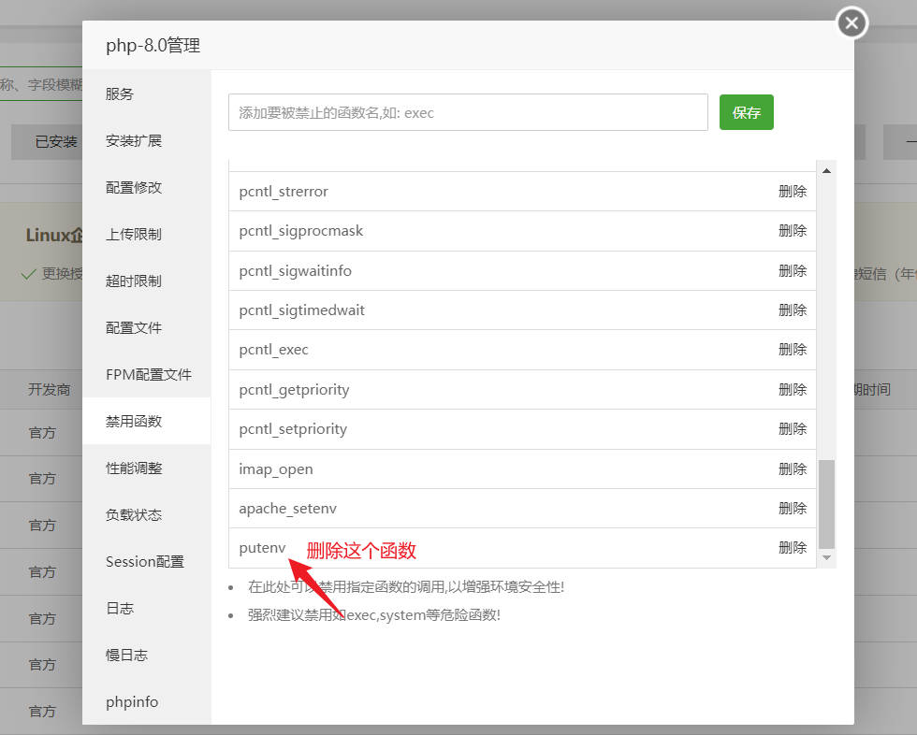Image resolution: width=917 pixels, height=735 pixels.
Task: Delete the imap_open disabled function
Action: click(x=792, y=468)
